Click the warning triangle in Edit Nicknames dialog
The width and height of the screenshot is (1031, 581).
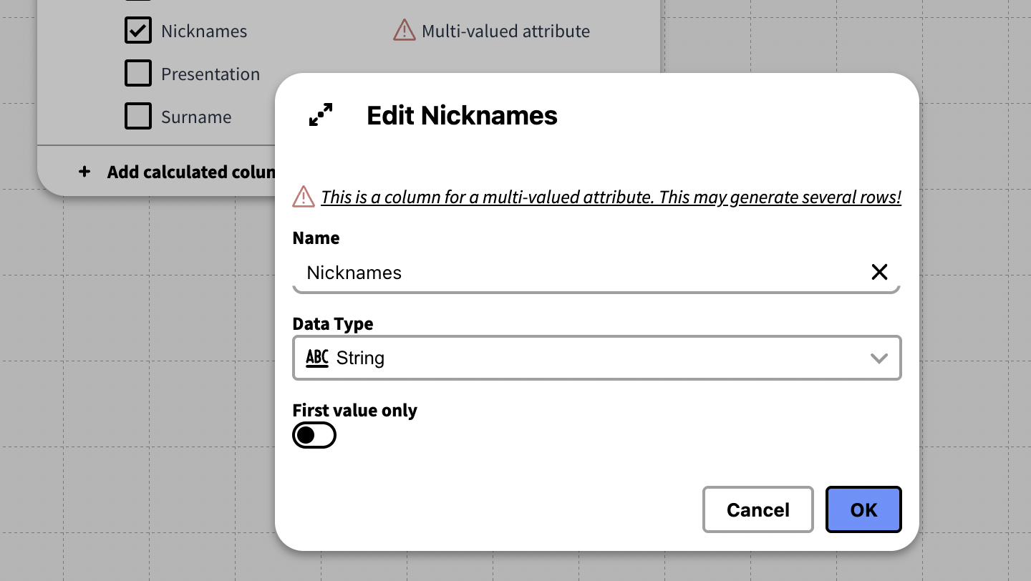point(304,197)
